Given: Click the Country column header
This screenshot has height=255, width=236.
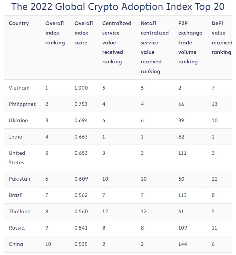Looking at the screenshot, I should 19,24.
